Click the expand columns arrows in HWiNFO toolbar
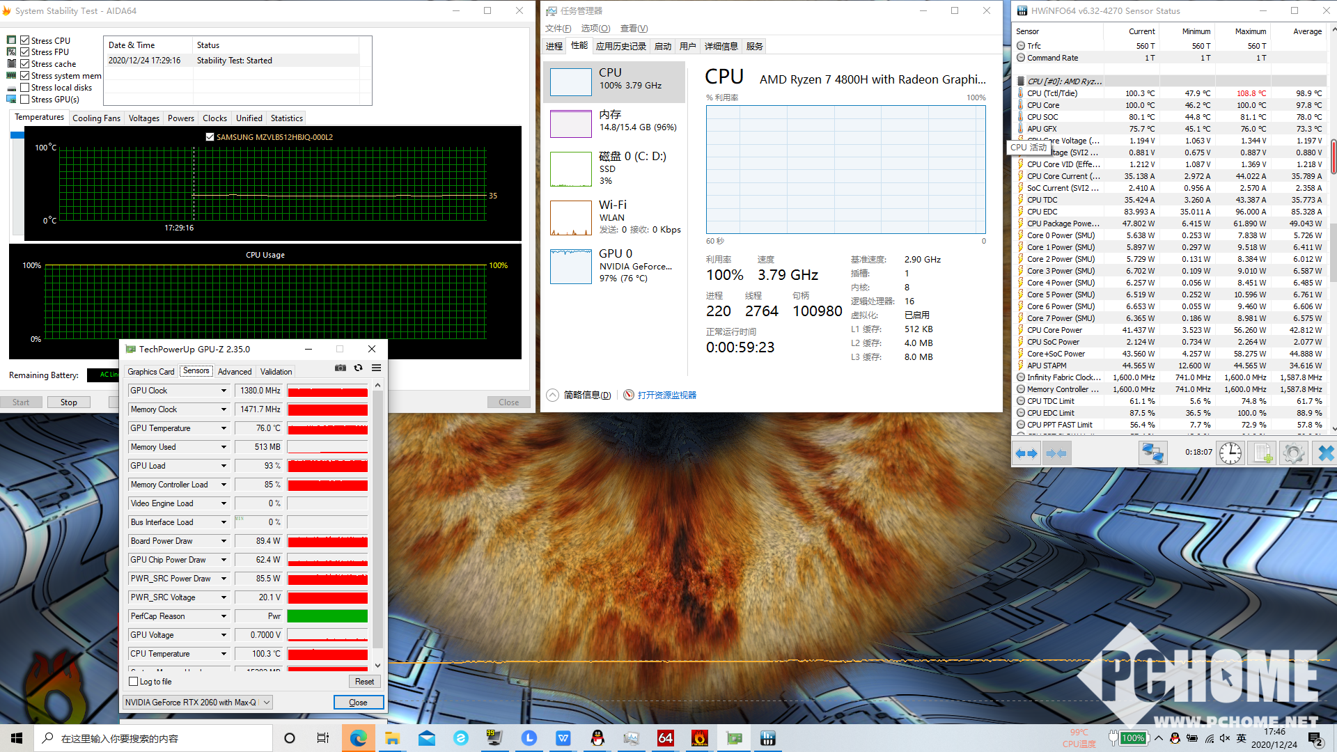Image resolution: width=1337 pixels, height=752 pixels. pyautogui.click(x=1026, y=453)
